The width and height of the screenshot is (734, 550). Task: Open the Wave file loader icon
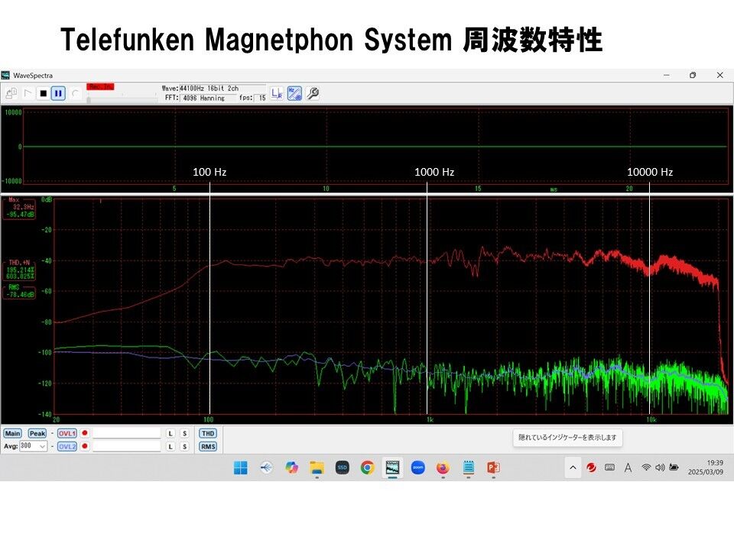click(12, 93)
